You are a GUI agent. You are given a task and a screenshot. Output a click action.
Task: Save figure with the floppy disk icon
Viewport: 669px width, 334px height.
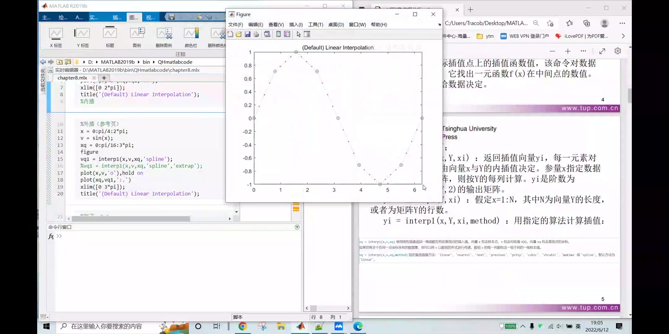coord(247,34)
